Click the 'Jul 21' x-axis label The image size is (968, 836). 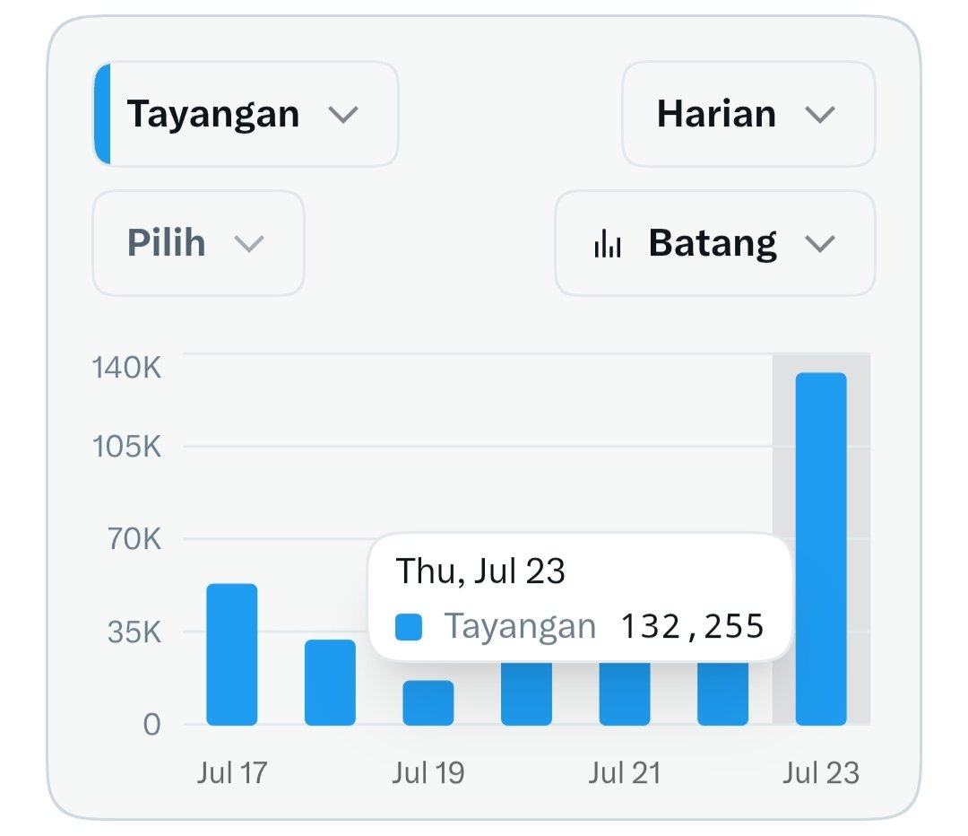pyautogui.click(x=625, y=773)
